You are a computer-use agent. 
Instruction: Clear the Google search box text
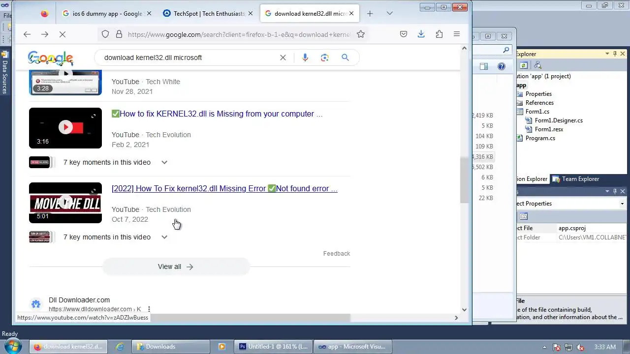(x=283, y=58)
